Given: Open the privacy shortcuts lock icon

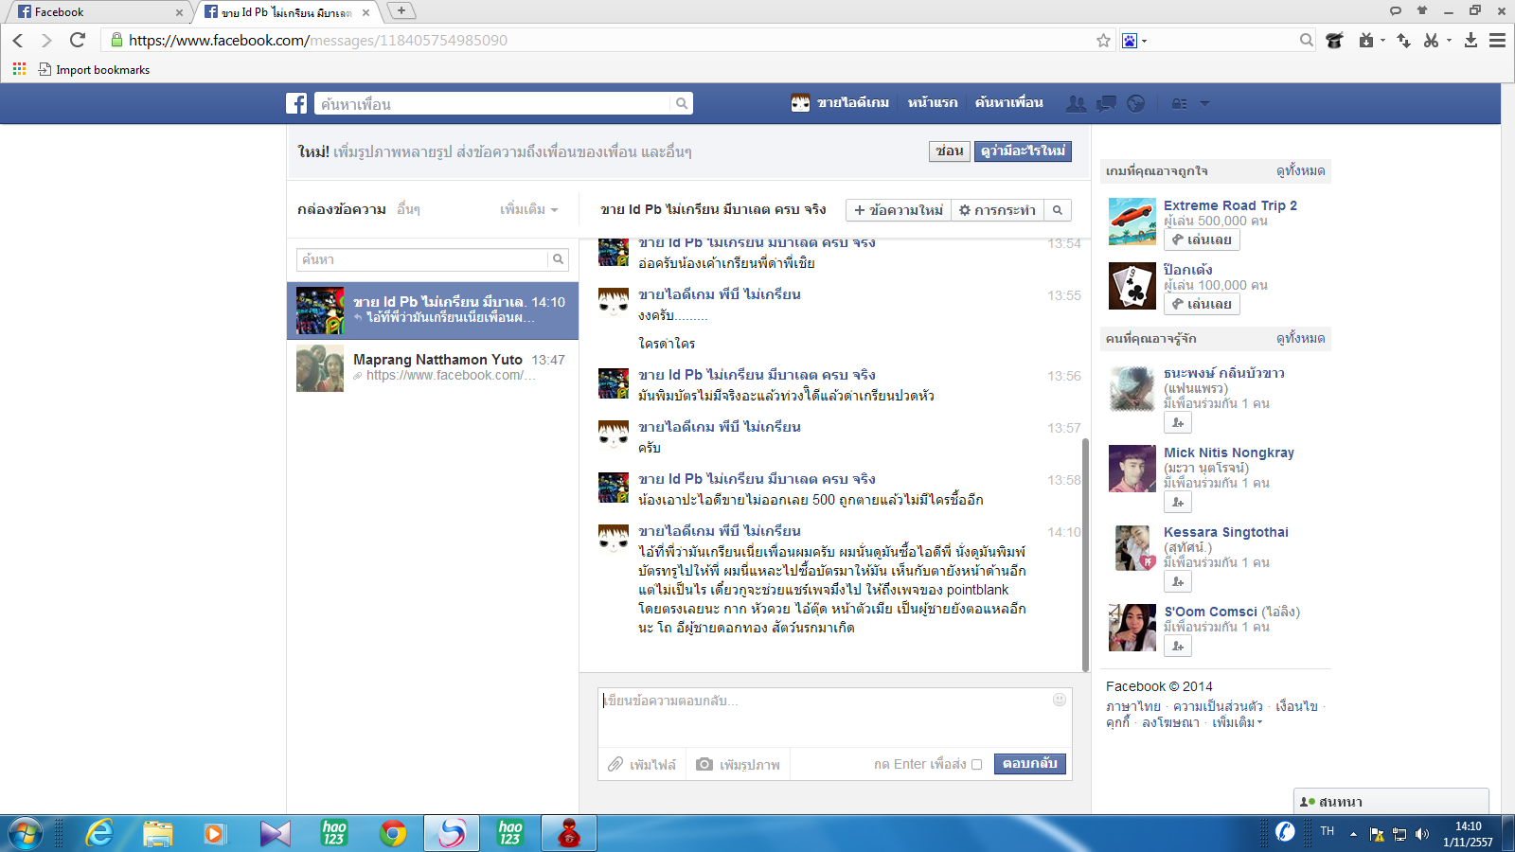Looking at the screenshot, I should (1179, 103).
